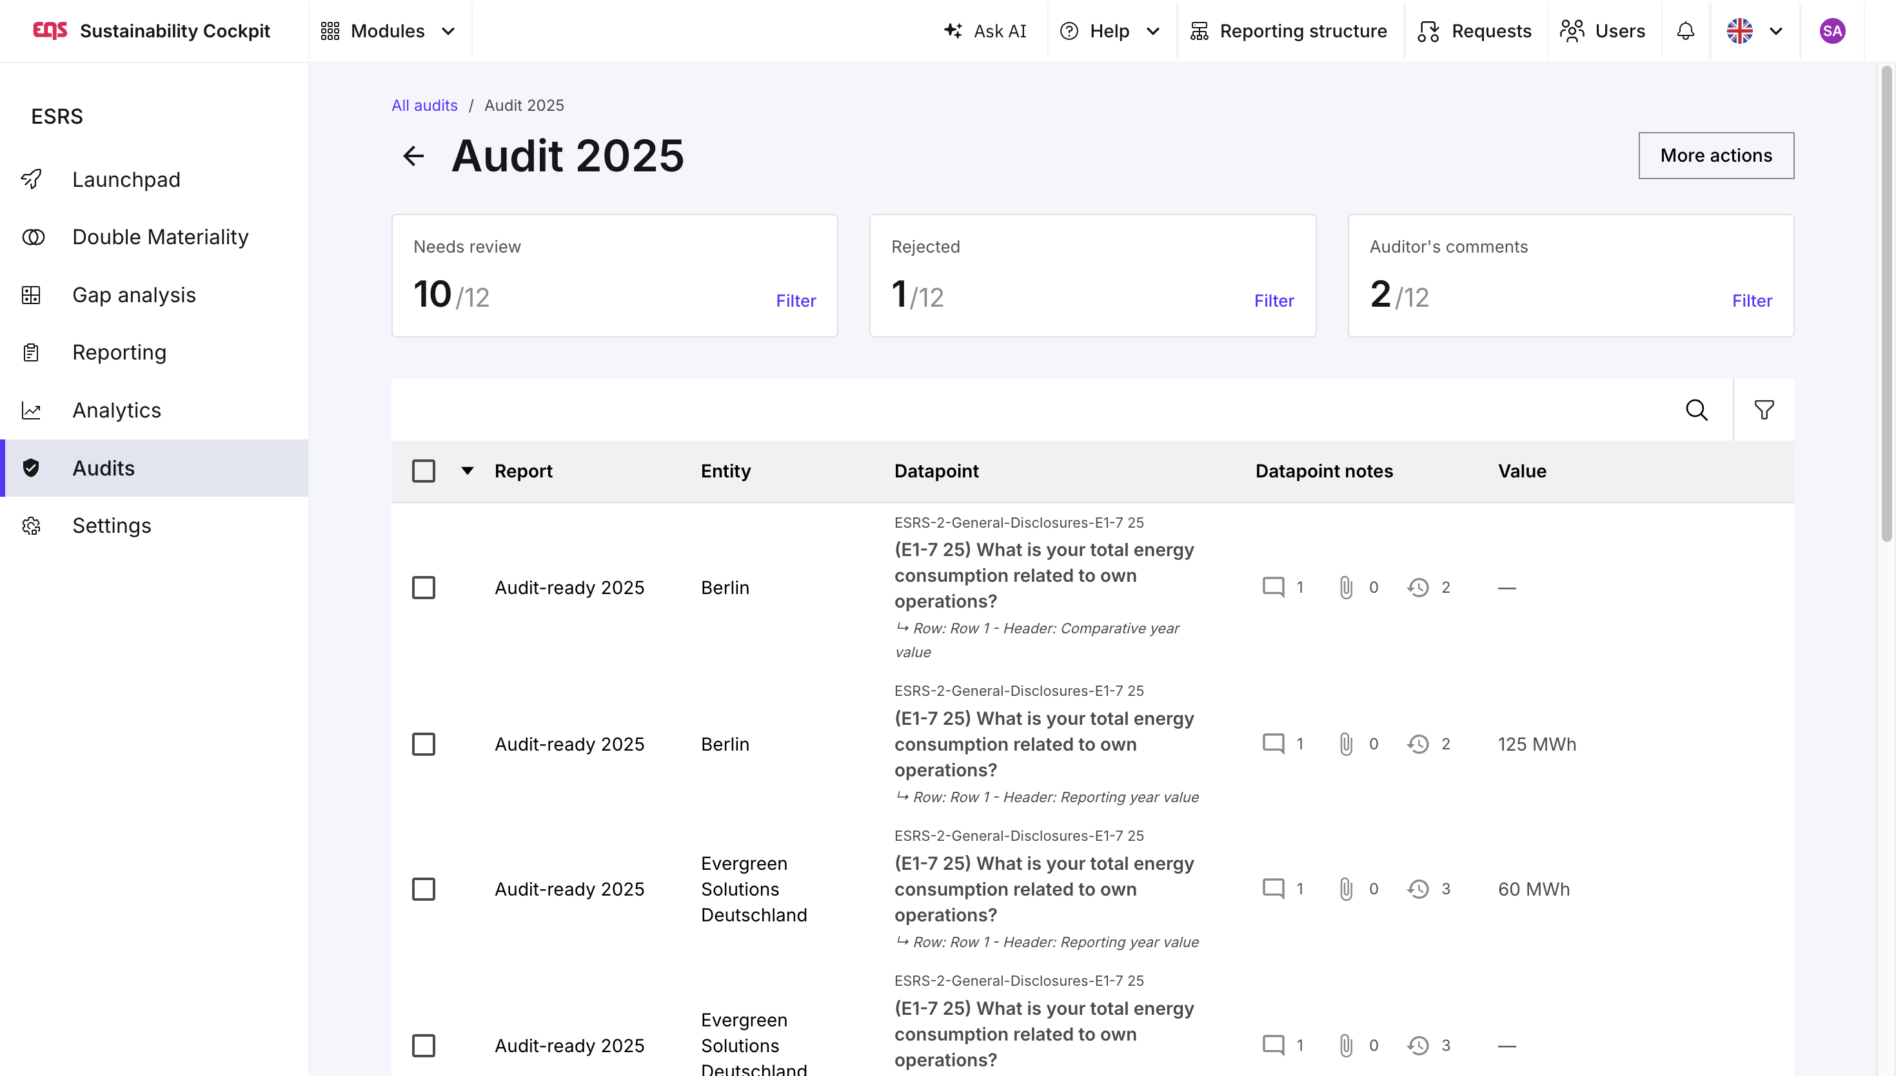This screenshot has height=1076, width=1896.
Task: Open attachments for Berlin comparative year row
Action: 1346,588
